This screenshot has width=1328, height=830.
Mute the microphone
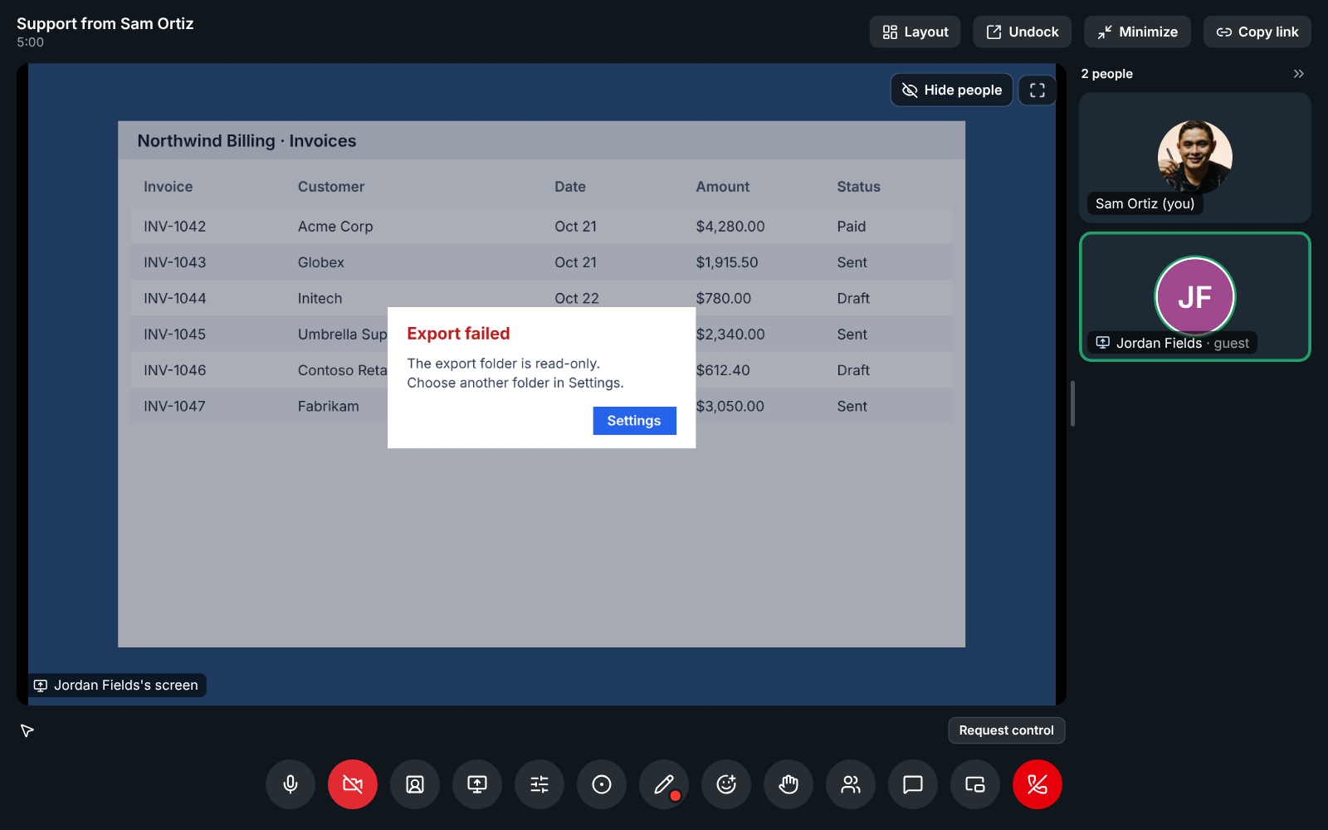point(290,784)
